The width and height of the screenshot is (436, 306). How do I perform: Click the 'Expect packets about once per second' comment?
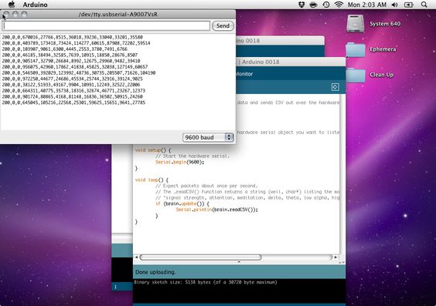coord(206,186)
